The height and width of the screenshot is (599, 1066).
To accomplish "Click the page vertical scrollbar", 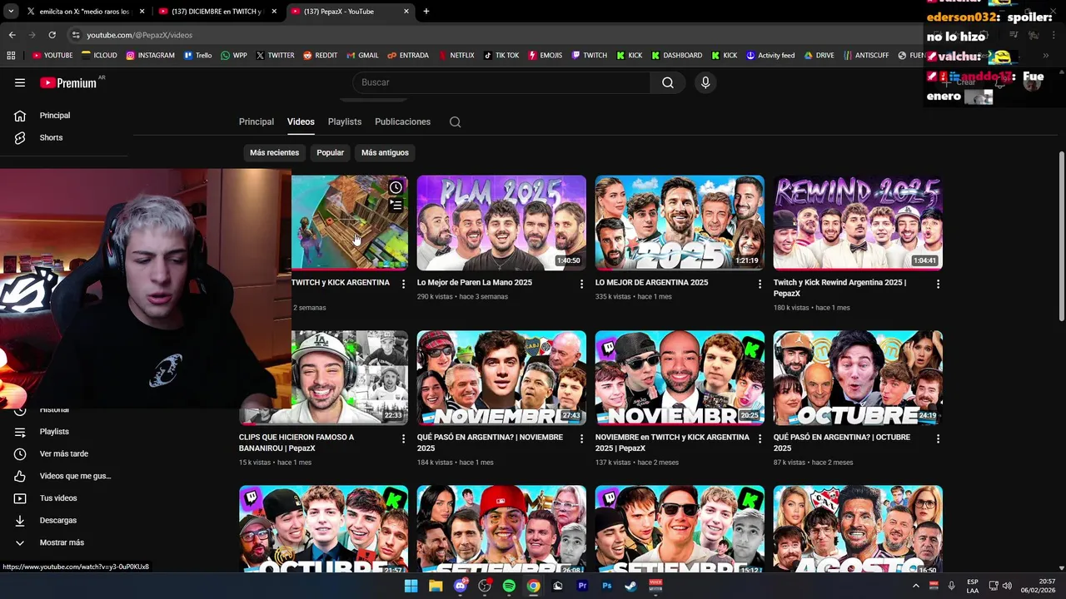I will [x=1061, y=237].
